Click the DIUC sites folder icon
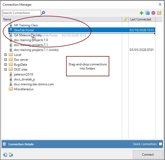 (x=11, y=69)
